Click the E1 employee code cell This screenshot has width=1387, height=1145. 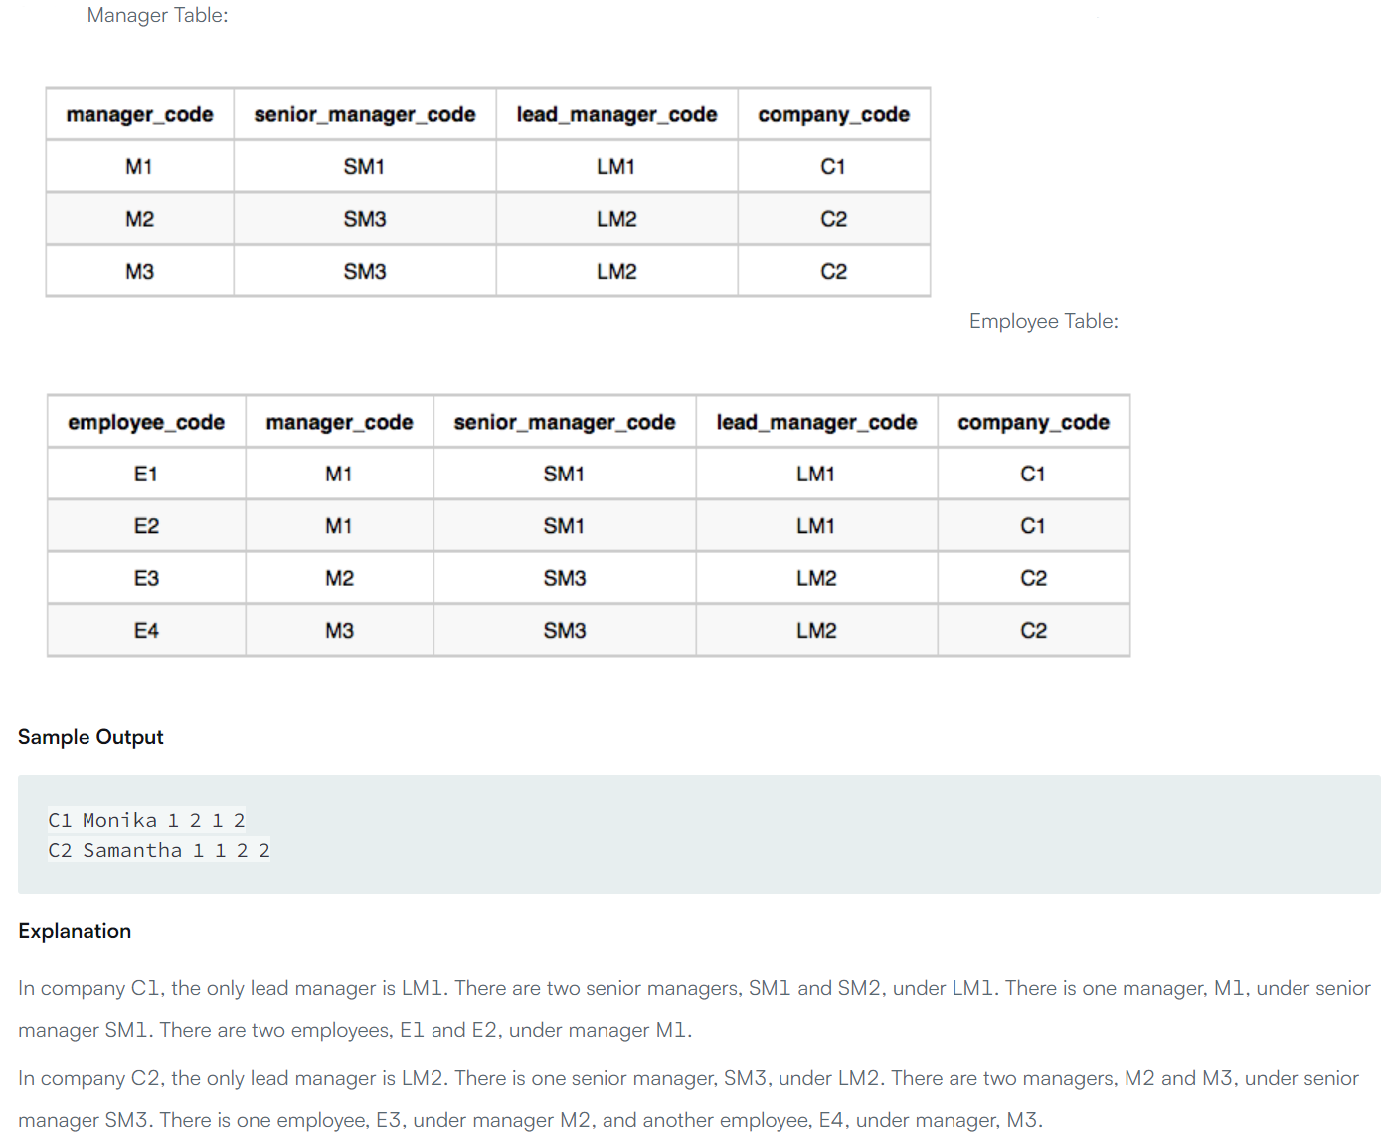(x=146, y=474)
